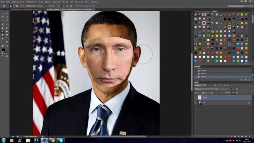This screenshot has height=143, width=254.
Task: Click the background color swatch
Action: pos(6,52)
